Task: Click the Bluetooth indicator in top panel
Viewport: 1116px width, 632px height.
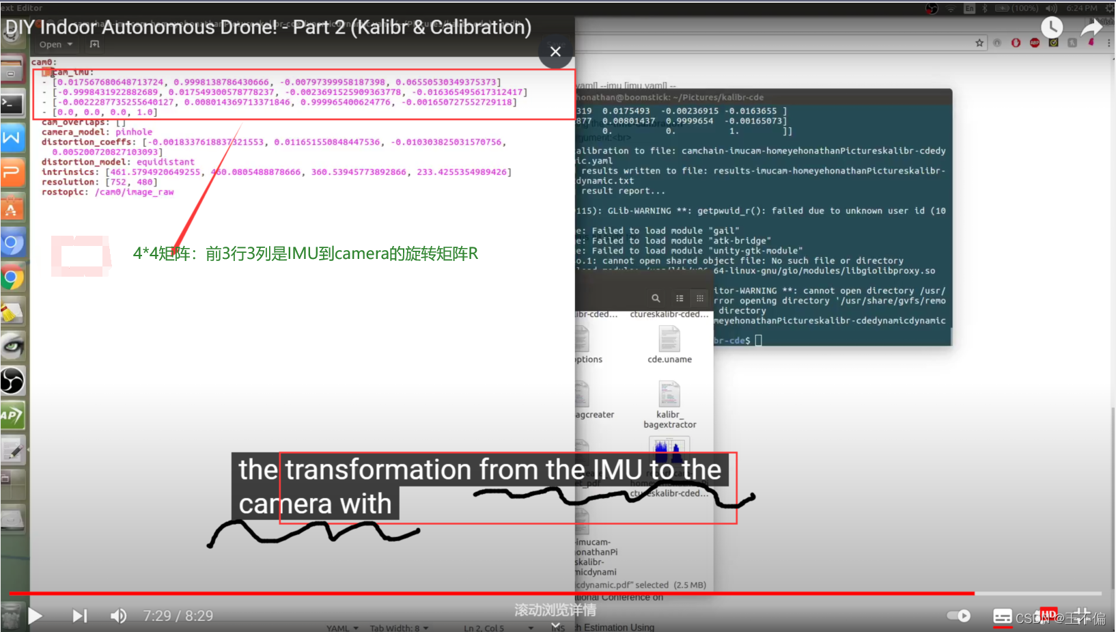Action: point(985,8)
